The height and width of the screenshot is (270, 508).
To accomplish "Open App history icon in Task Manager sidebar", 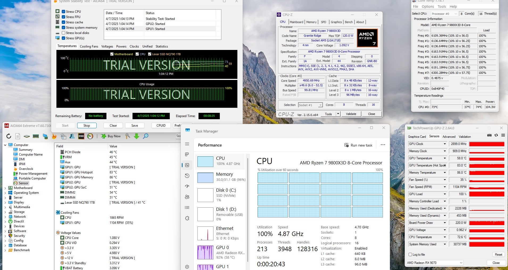I will click(x=187, y=176).
